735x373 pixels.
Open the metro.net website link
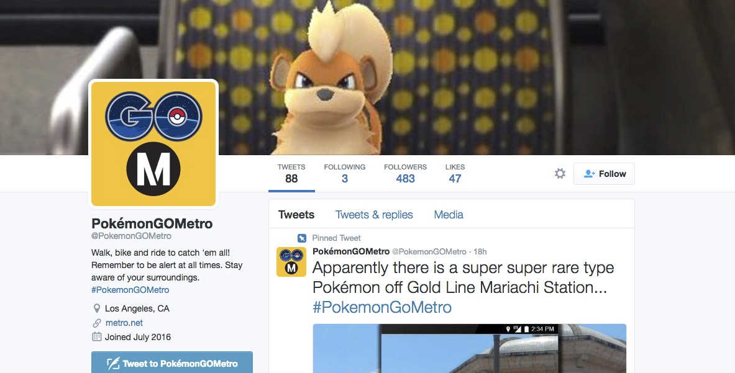click(124, 323)
